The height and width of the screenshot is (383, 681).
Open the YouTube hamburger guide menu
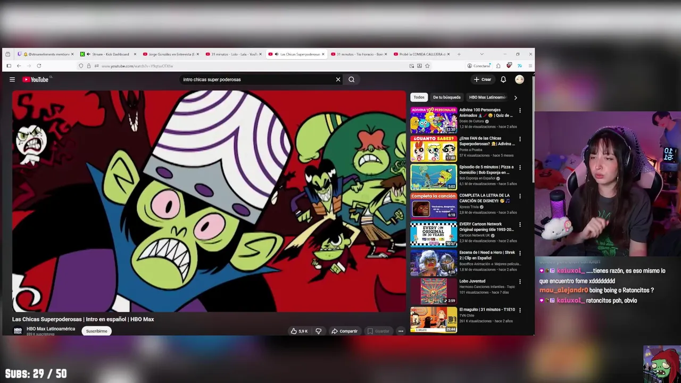click(12, 79)
